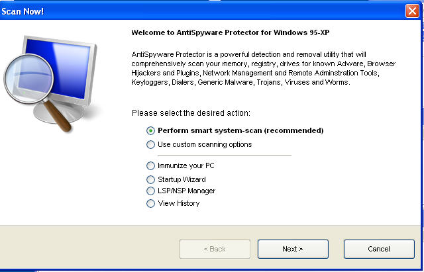Choose the View History radio button
This screenshot has height=272, width=424.
150,203
